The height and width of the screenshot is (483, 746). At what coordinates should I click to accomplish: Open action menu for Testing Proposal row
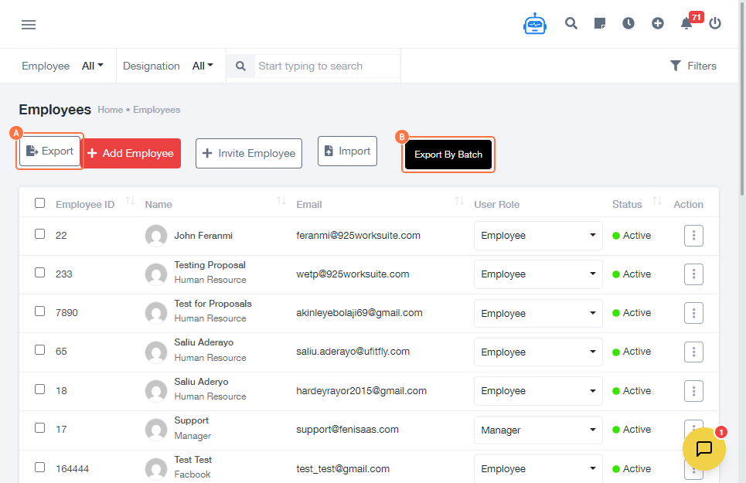(x=693, y=274)
